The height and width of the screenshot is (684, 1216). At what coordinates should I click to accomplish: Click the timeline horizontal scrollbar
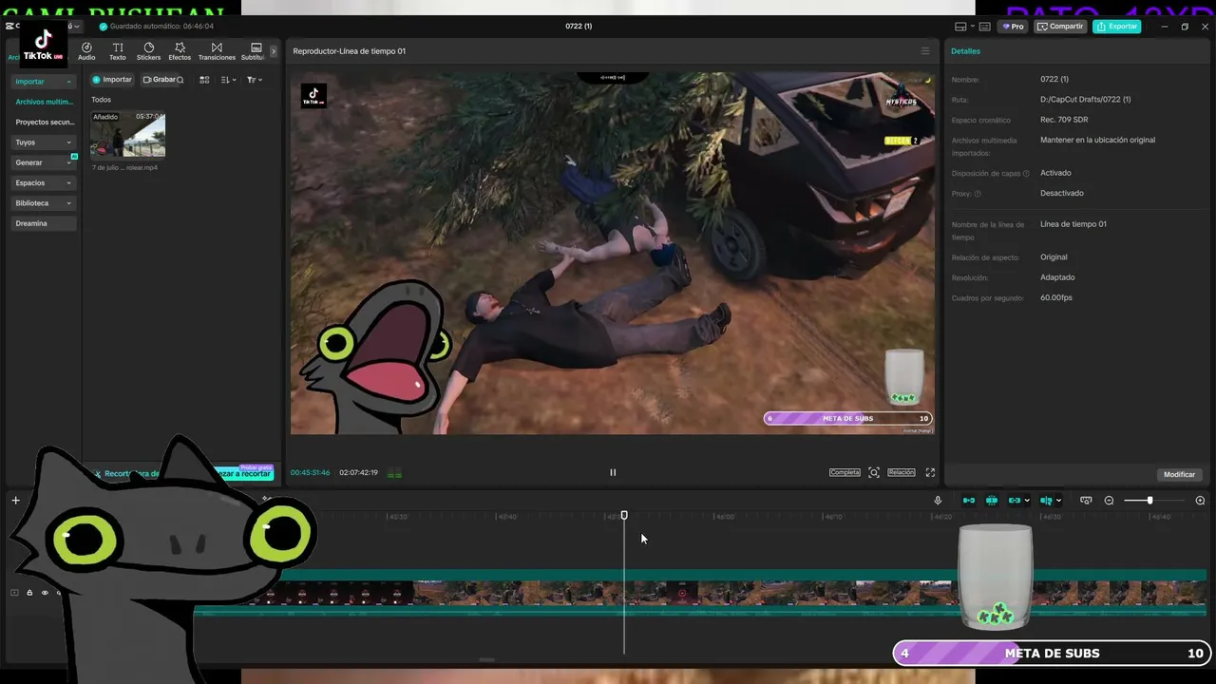point(486,659)
